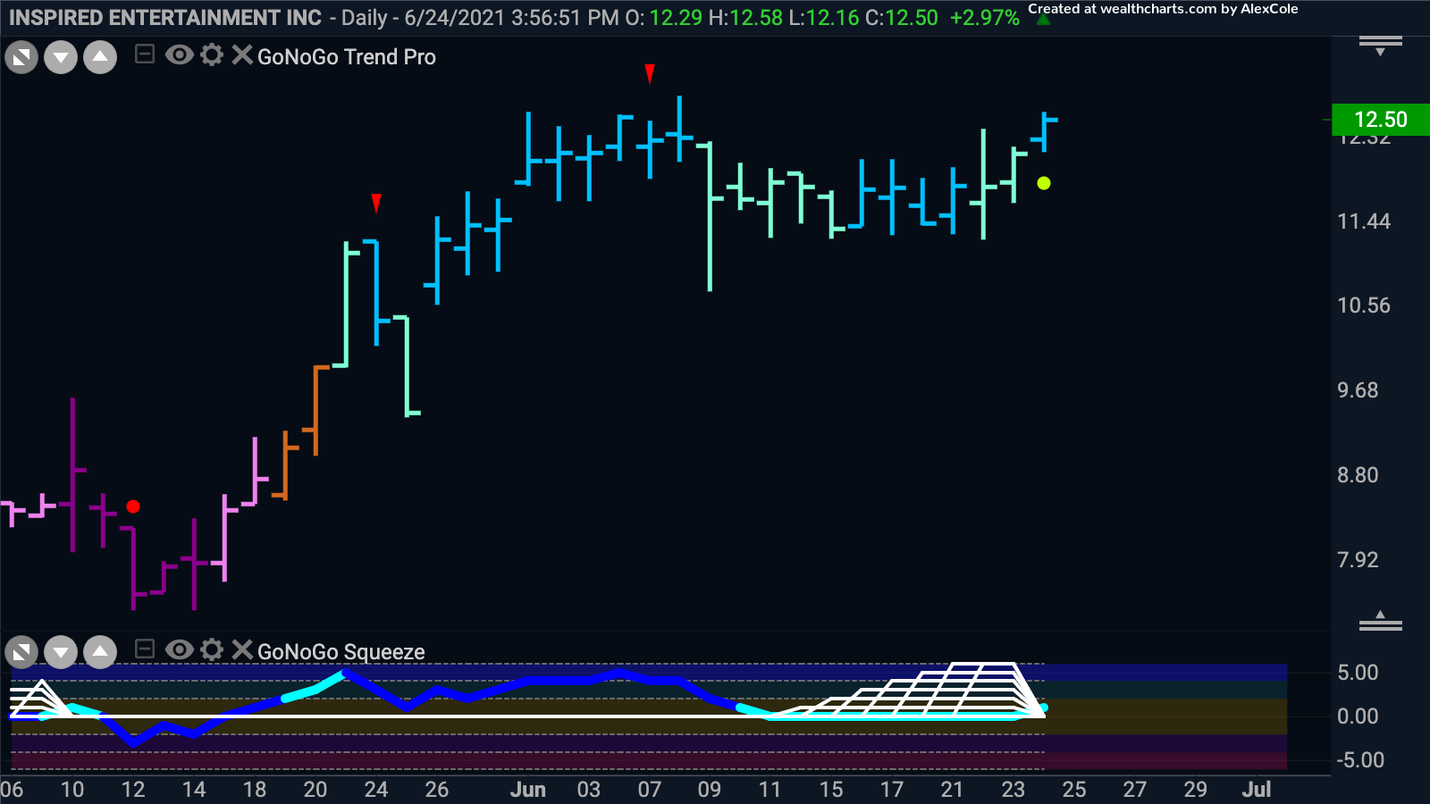Hide the GoNoGo Squeeze indicator with eye
This screenshot has height=804, width=1430.
click(179, 649)
